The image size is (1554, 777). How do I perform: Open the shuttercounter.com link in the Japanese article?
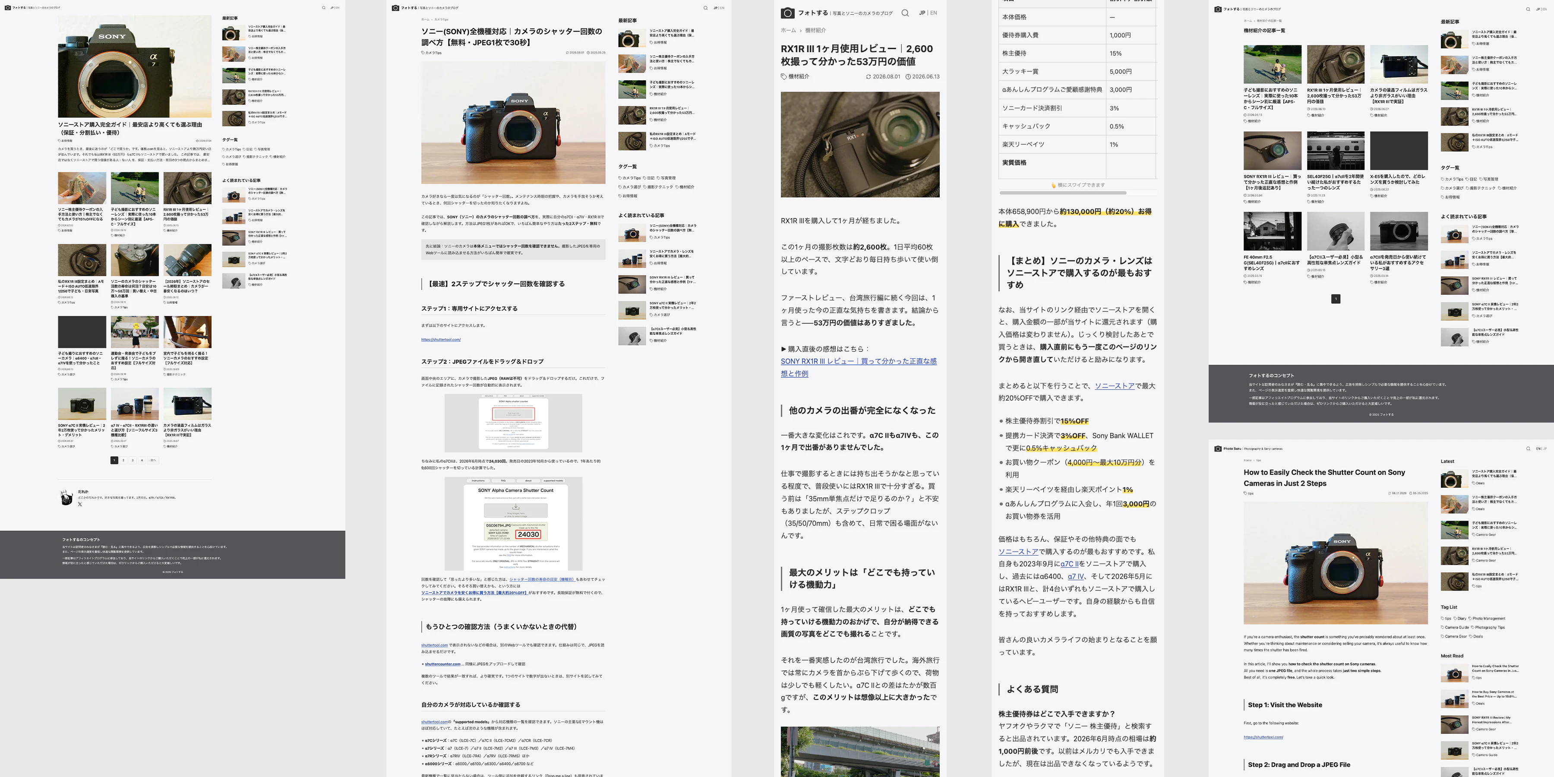point(442,664)
